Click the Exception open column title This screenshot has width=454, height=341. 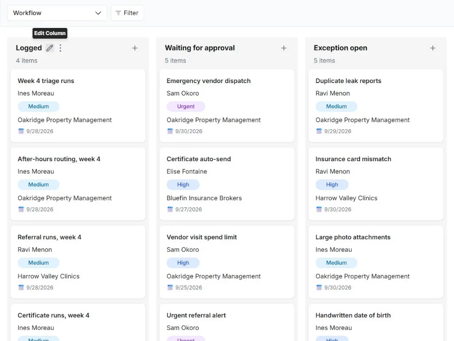340,48
